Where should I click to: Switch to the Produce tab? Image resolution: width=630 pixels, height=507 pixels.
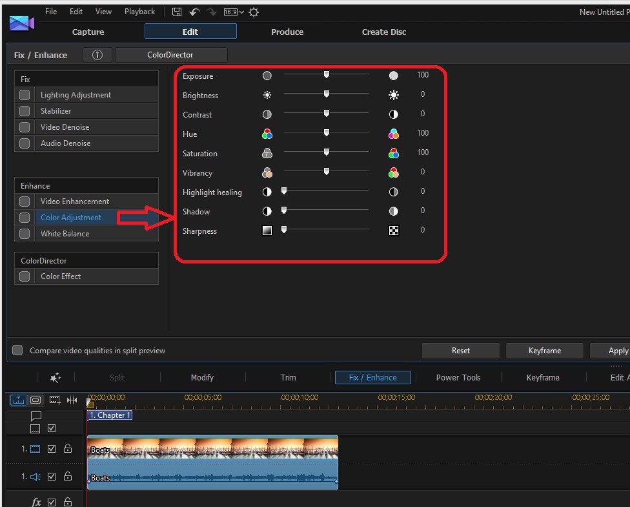click(287, 32)
